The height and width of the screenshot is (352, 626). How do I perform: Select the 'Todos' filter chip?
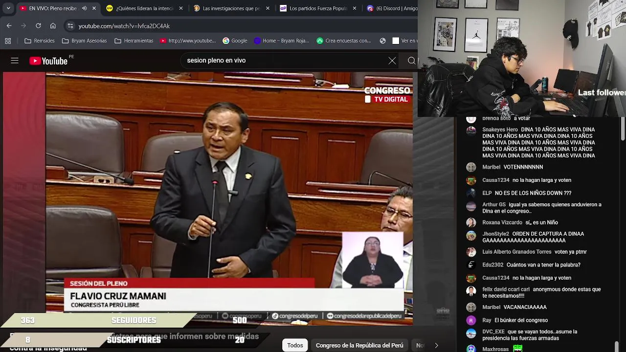coord(295,345)
